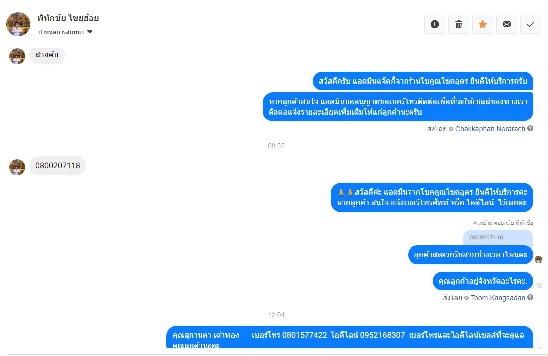
Task: Click small seen-by avatar near reply message
Action: click(x=538, y=259)
